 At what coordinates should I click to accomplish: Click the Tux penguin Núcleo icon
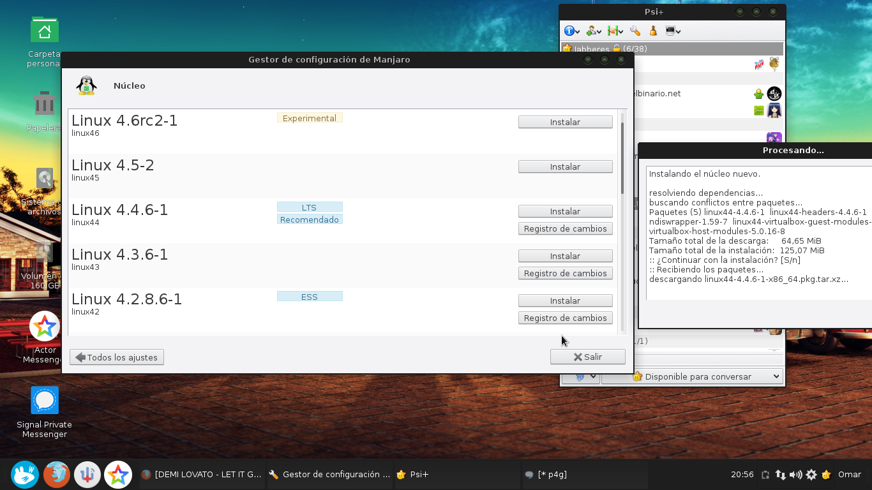coord(86,85)
